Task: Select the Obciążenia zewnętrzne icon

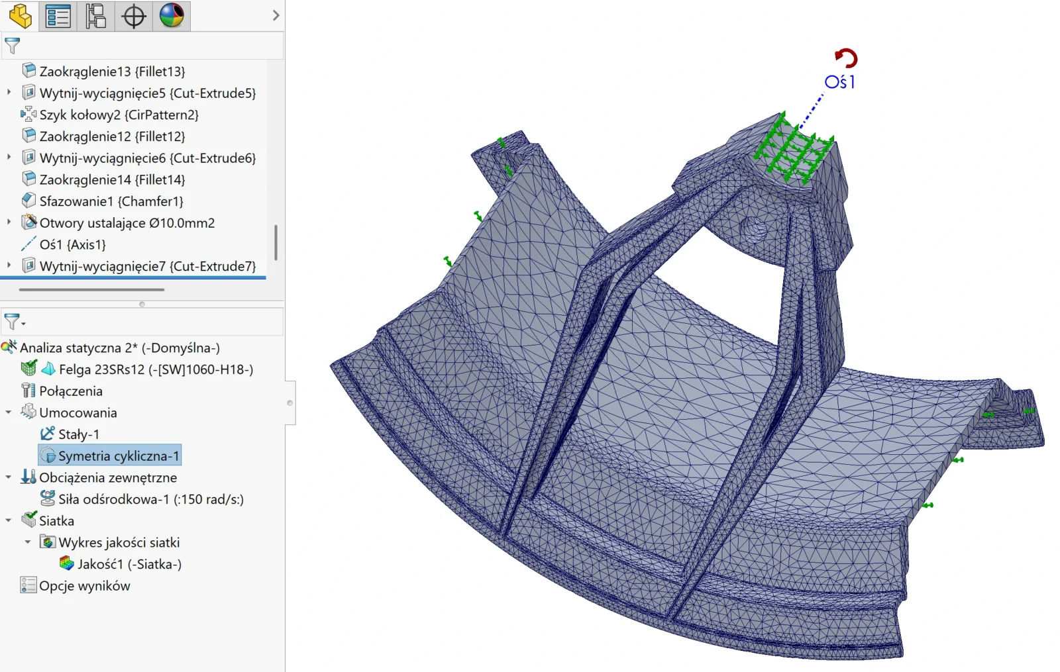Action: [28, 477]
